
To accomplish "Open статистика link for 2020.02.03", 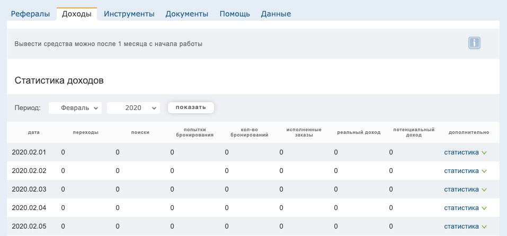I will tap(461, 189).
